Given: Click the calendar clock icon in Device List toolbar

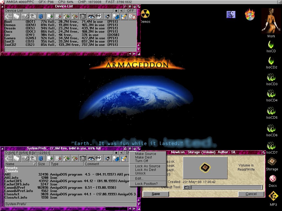Looking at the screenshot, I should click(x=132, y=16).
